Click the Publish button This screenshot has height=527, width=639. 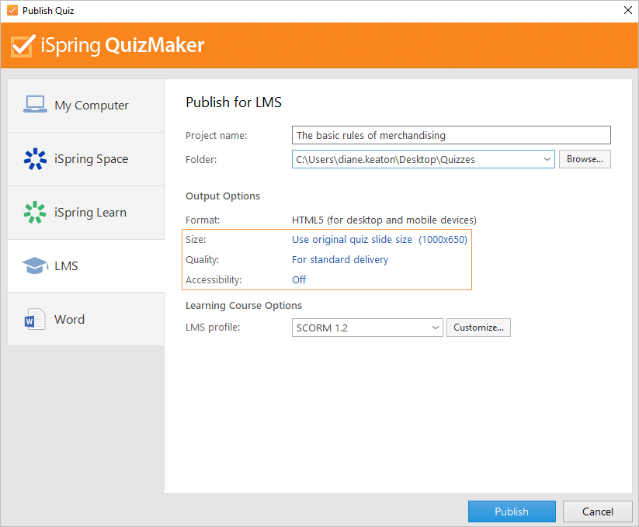(512, 511)
